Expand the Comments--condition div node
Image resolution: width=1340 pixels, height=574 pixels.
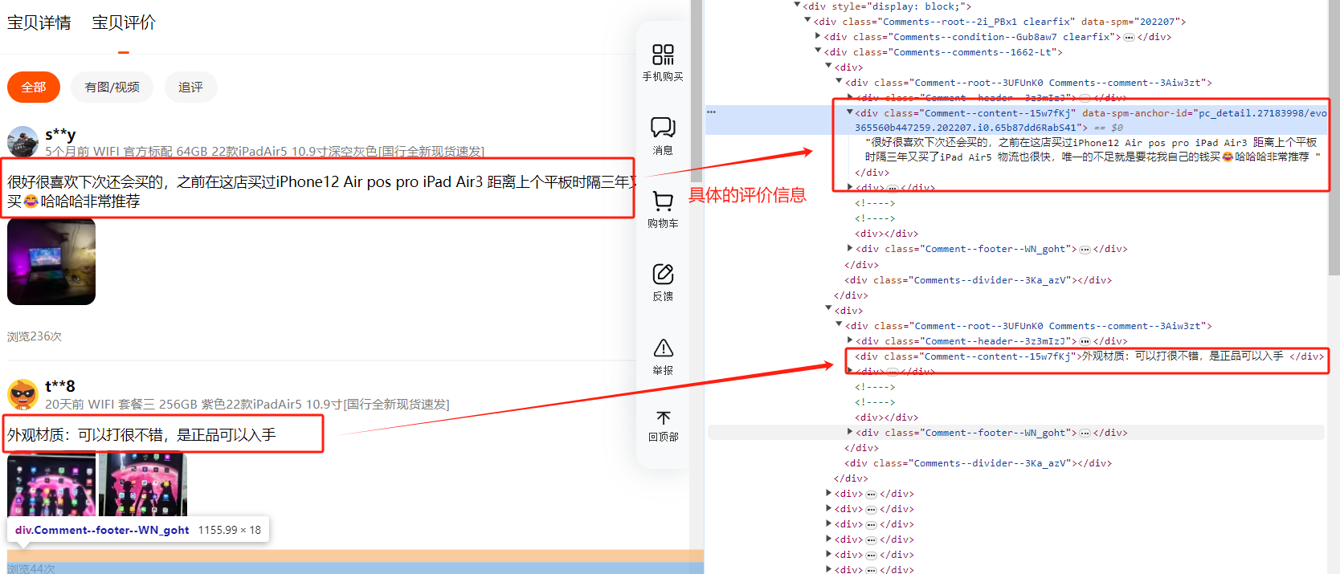(818, 36)
